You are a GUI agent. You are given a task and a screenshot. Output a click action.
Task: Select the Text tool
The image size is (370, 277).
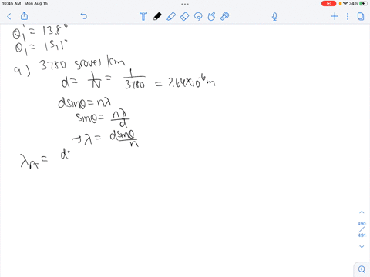(143, 16)
